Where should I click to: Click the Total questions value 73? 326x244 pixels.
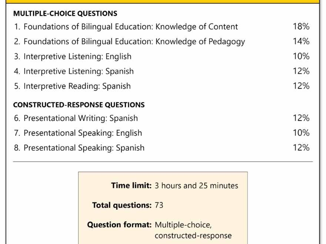click(x=159, y=205)
